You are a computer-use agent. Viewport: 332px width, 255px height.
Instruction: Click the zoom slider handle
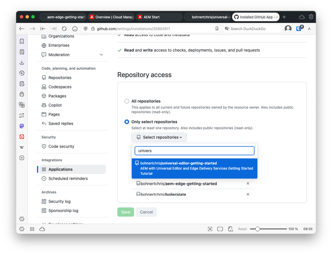point(258,229)
